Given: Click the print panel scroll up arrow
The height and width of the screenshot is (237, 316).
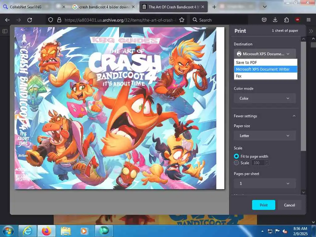Looking at the screenshot, I should [304, 39].
